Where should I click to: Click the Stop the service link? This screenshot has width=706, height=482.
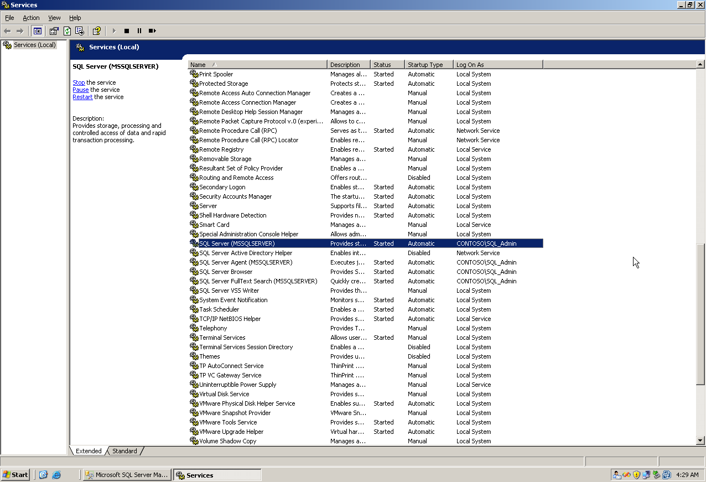79,82
